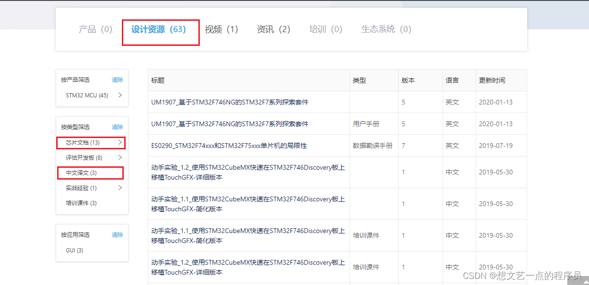Viewport: 589px width, 285px height.
Task: Switch to the 视频 (1) tab
Action: click(221, 29)
